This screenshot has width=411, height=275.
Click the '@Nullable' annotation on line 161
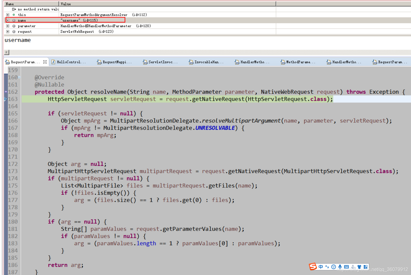[49, 85]
